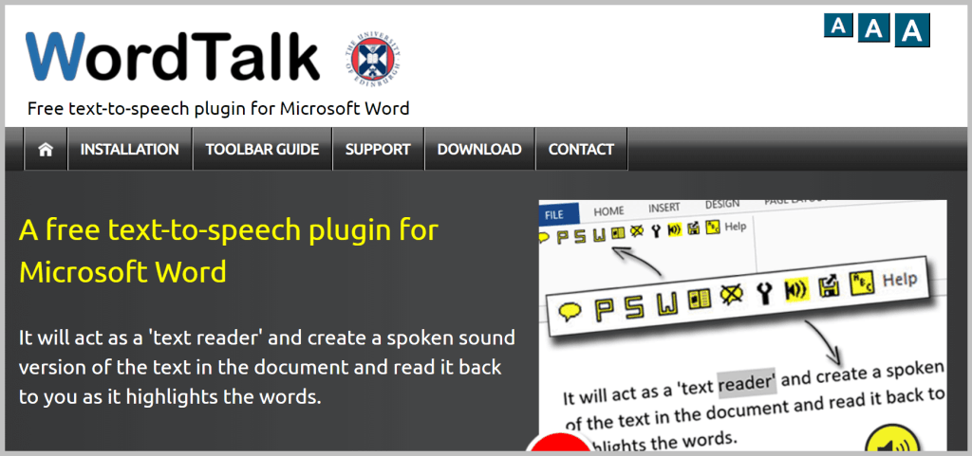
Task: Open the Contact menu item
Action: 581,149
